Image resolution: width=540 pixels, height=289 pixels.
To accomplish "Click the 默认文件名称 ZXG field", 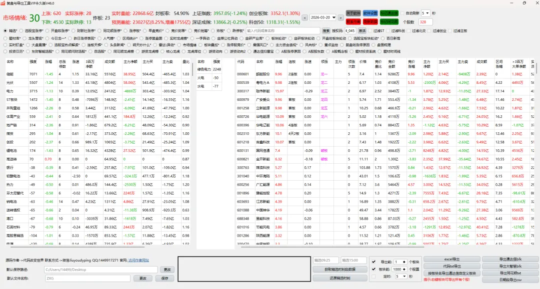I will (x=87, y=279).
